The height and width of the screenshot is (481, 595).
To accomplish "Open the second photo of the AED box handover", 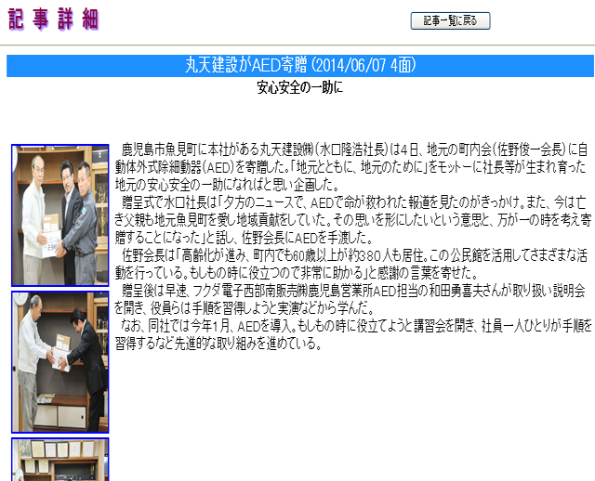I will coord(59,362).
